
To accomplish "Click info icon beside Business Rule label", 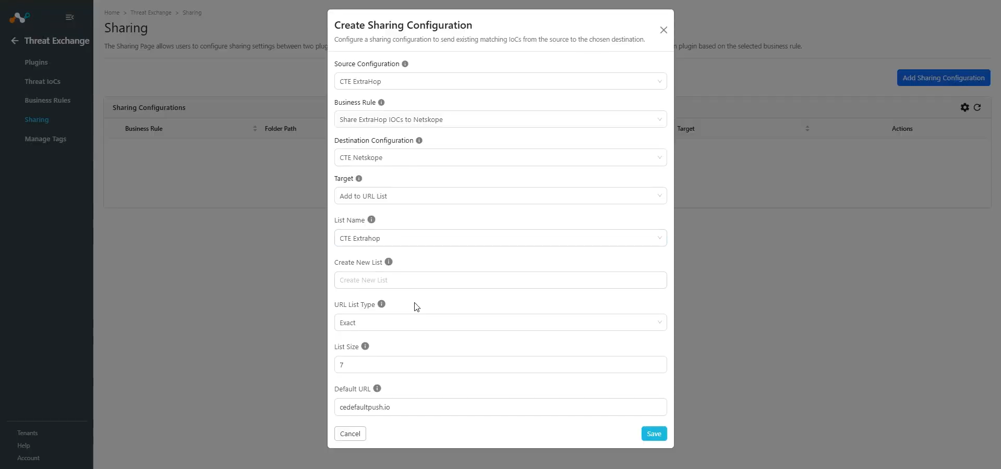I will (381, 103).
